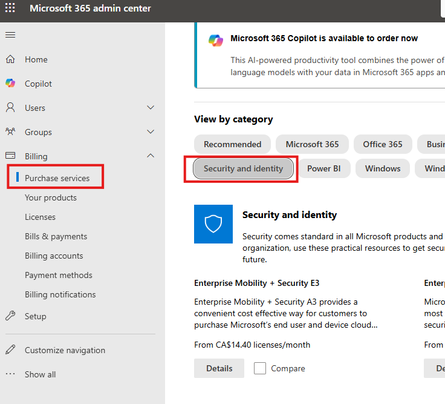The image size is (445, 404).
Task: Click the Setup wrench icon
Action: click(x=10, y=316)
